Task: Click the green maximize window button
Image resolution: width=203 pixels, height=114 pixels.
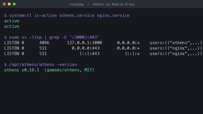Action: click(14, 4)
